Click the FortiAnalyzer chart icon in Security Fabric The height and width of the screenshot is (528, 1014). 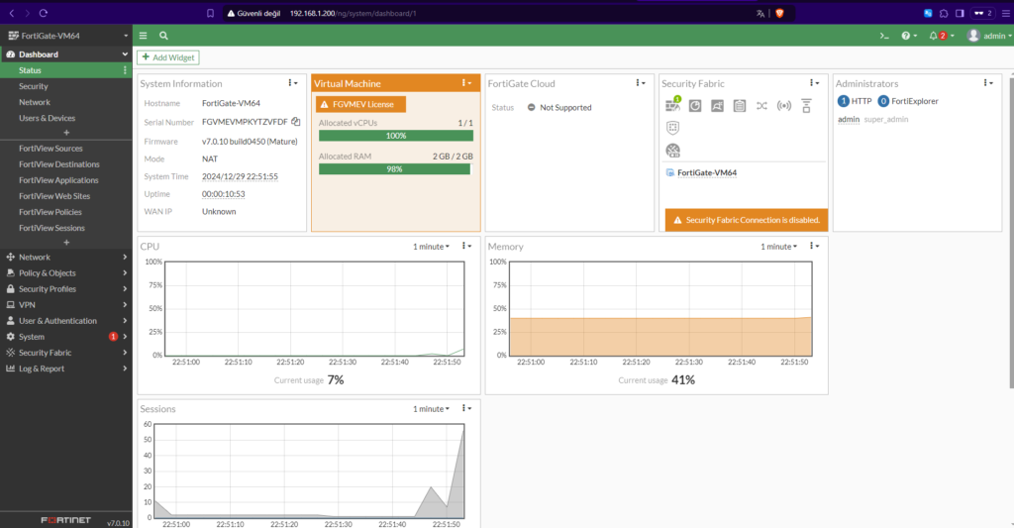[695, 105]
